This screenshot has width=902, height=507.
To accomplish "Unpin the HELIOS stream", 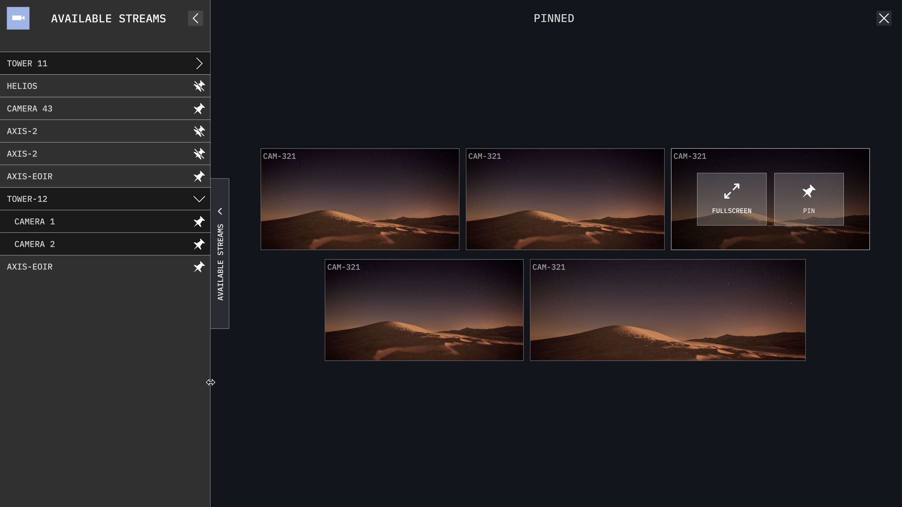I will point(199,86).
